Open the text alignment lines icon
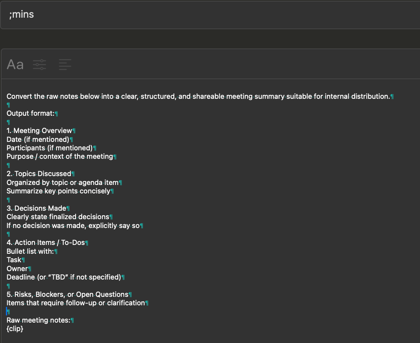Image resolution: width=420 pixels, height=343 pixels. tap(65, 65)
